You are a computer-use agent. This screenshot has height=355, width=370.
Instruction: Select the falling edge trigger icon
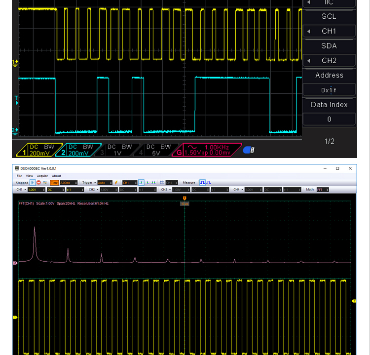click(x=147, y=183)
